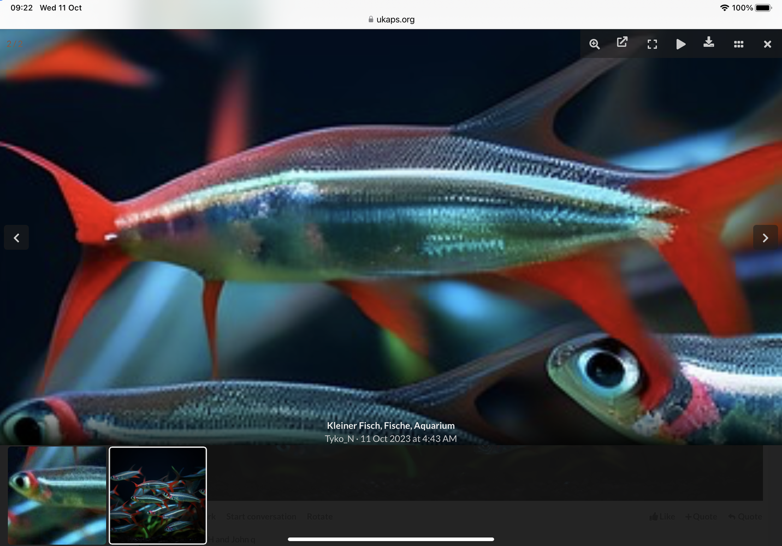This screenshot has height=546, width=782.
Task: Click the 'Kleiner Fisch, Fische, Aquarium' caption title
Action: [x=391, y=425]
